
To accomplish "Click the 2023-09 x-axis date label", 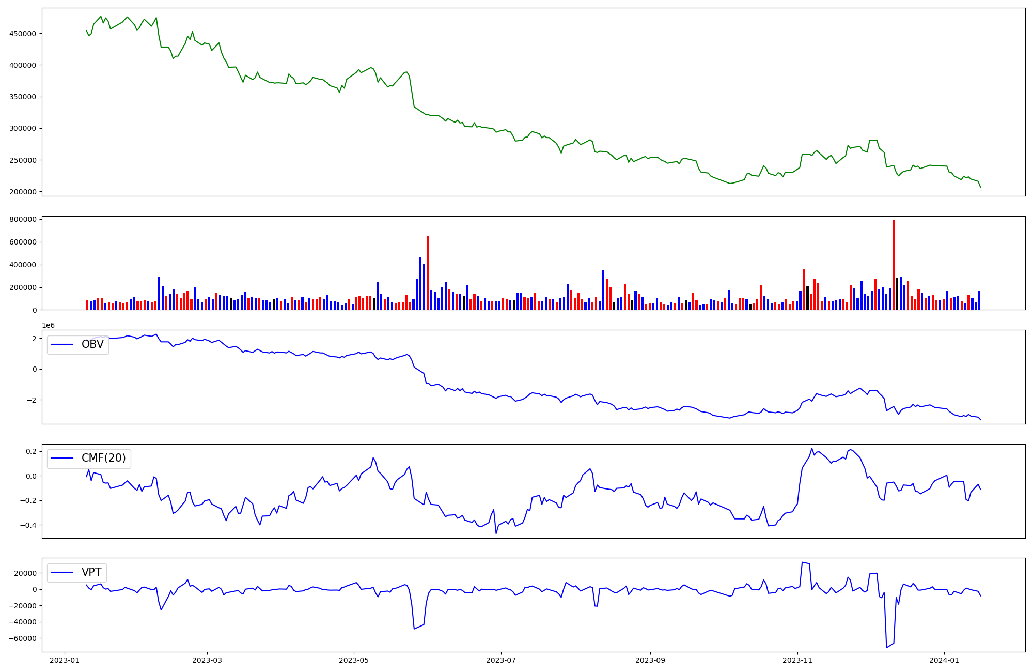I will pos(650,660).
